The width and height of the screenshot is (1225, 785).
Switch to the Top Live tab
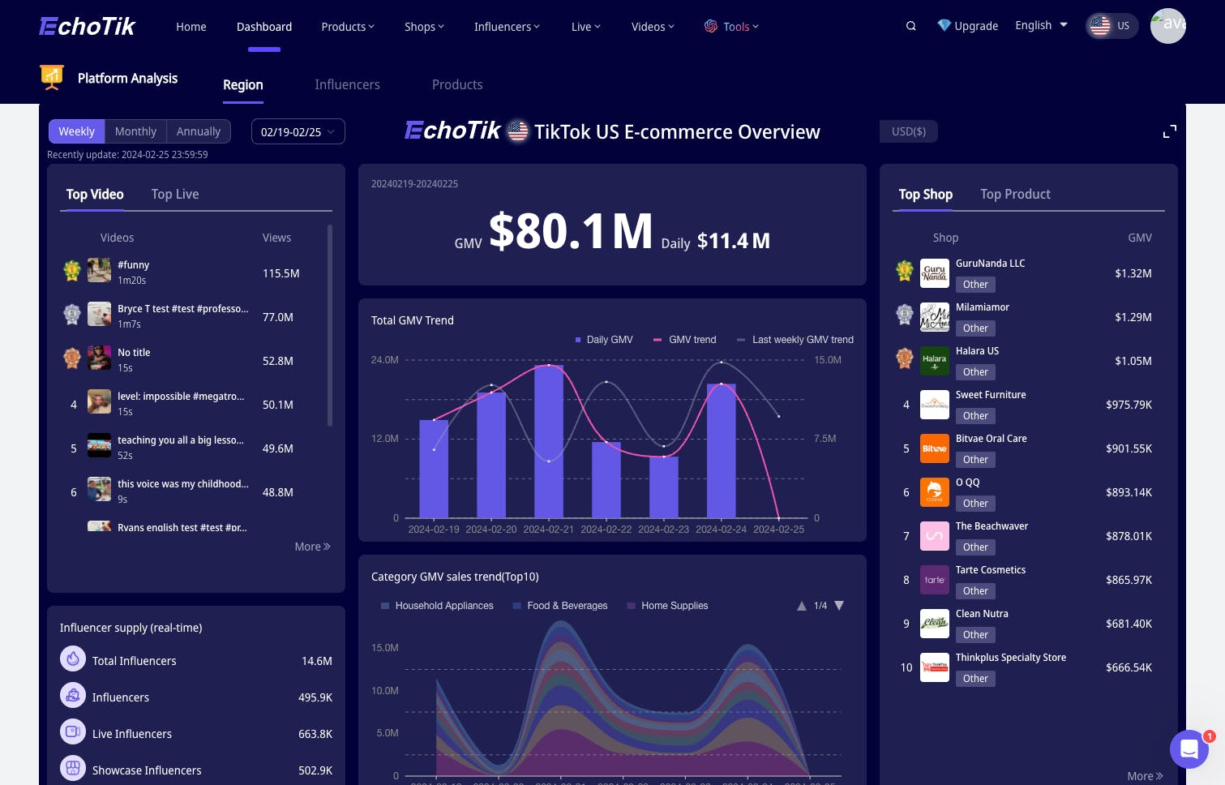click(x=175, y=194)
